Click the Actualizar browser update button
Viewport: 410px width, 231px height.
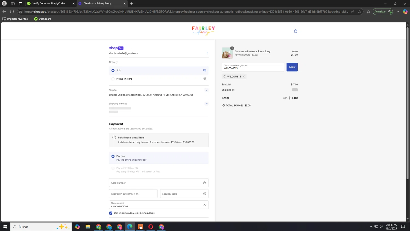[x=383, y=11]
